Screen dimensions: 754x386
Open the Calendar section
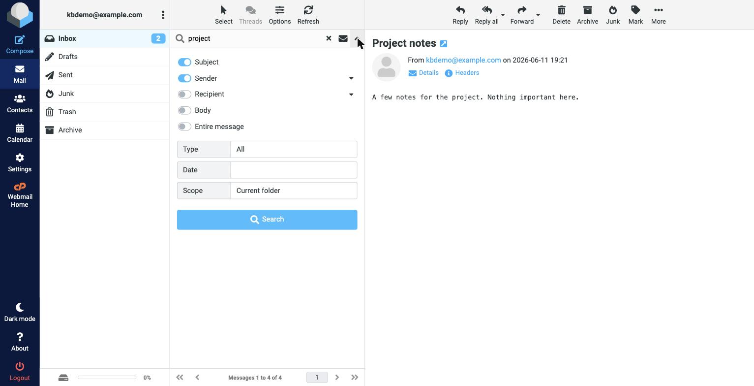(x=20, y=133)
